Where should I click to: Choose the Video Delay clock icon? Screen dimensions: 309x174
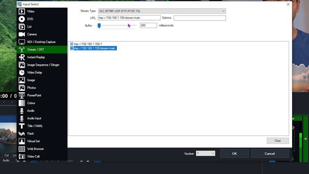click(x=22, y=72)
